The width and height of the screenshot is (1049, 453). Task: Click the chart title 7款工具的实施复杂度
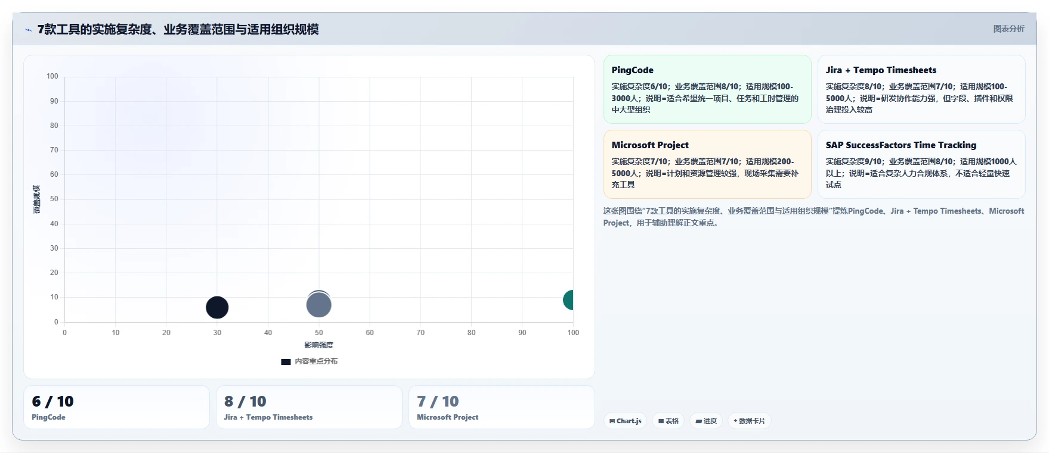click(178, 29)
